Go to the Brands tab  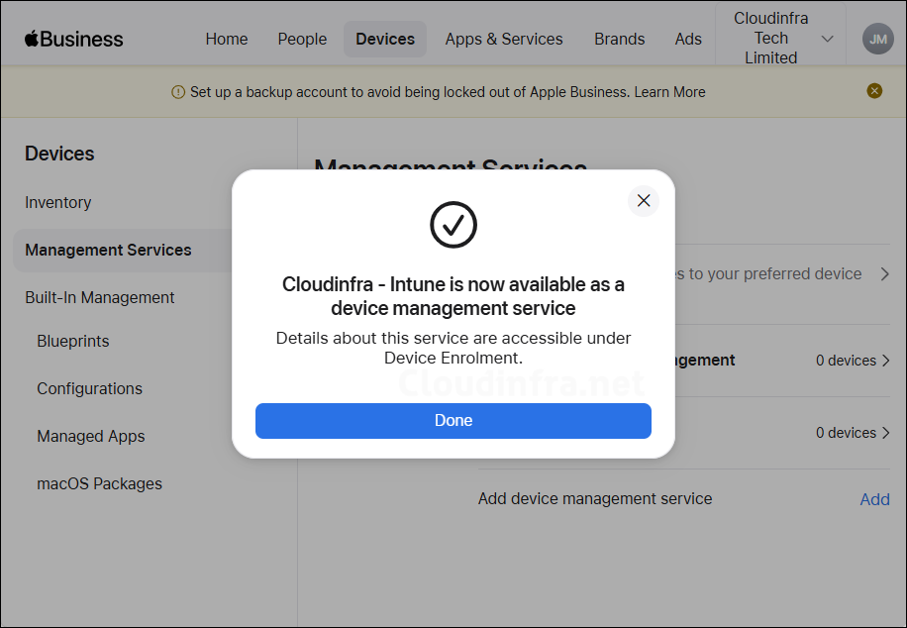[620, 39]
